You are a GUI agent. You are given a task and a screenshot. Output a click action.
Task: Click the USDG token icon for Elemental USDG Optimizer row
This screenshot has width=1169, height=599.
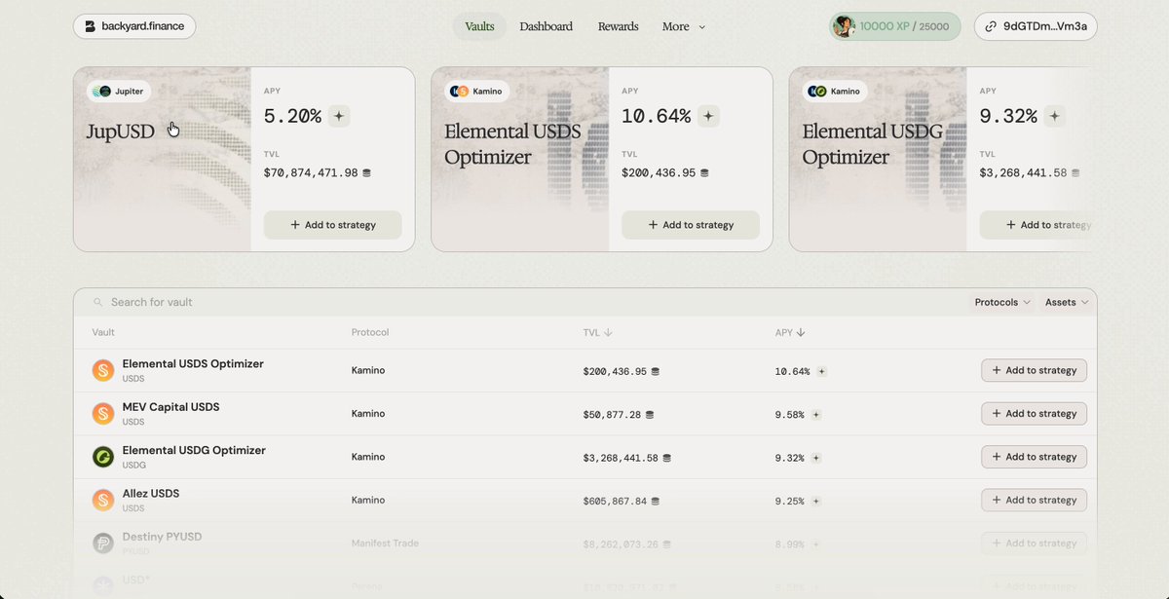tap(103, 457)
